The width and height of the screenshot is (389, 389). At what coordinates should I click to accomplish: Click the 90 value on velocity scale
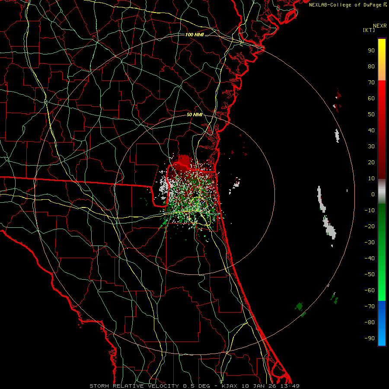click(x=371, y=51)
